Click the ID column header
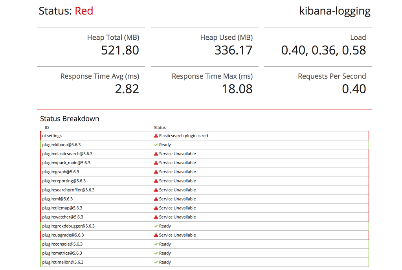This screenshot has height=270, width=402. pyautogui.click(x=46, y=127)
